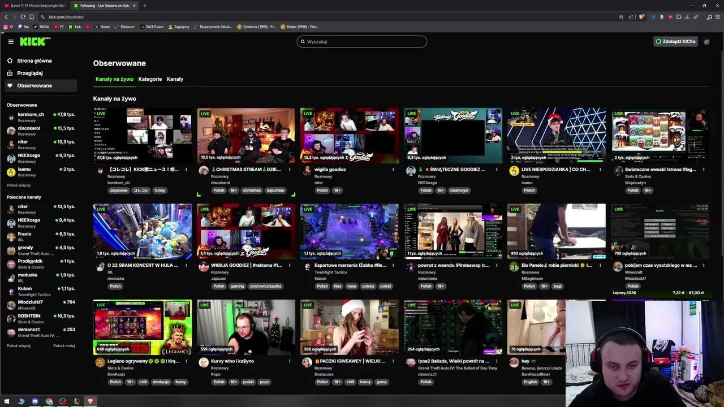Click the piotrowicziepuiłka tag under Japczan stream
The height and width of the screenshot is (407, 724).
tap(265, 286)
